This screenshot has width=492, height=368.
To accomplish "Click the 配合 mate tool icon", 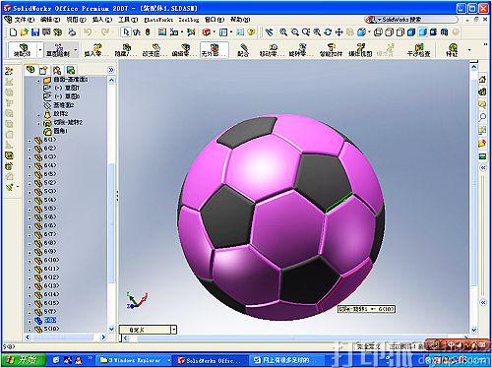I will coord(243,50).
